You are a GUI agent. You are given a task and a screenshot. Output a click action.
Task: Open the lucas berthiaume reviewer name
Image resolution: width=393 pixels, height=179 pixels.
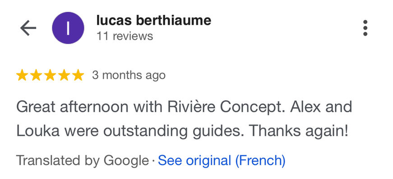point(154,20)
